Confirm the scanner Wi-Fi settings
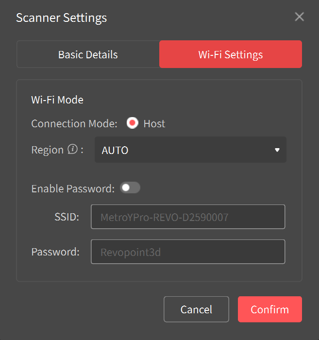 coord(269,309)
